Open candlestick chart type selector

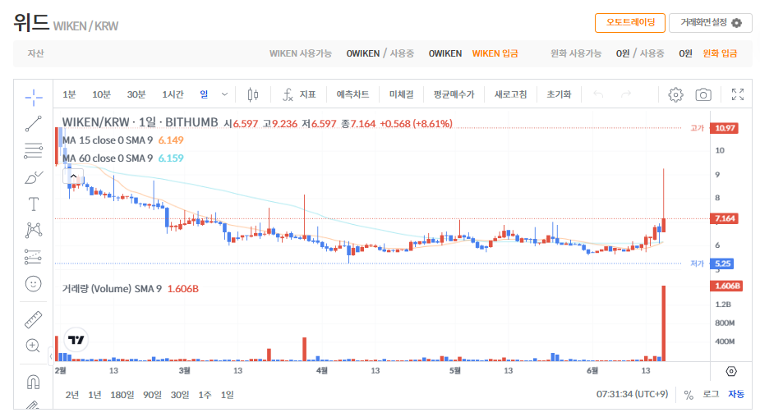pos(253,94)
